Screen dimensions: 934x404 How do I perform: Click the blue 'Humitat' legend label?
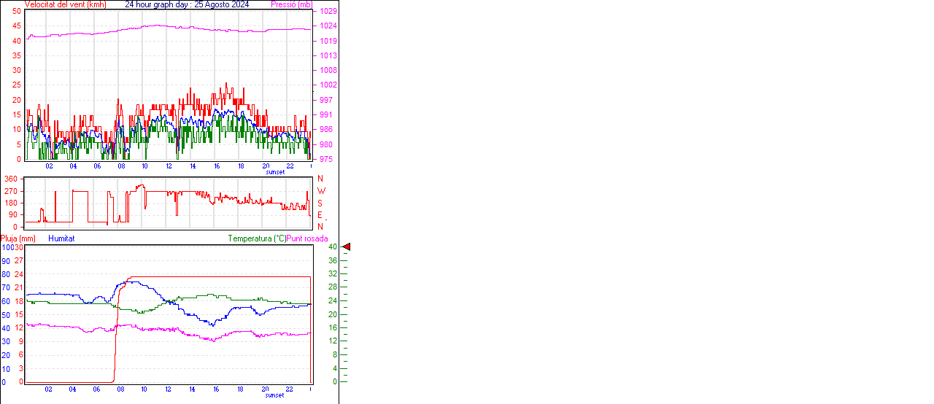61,238
